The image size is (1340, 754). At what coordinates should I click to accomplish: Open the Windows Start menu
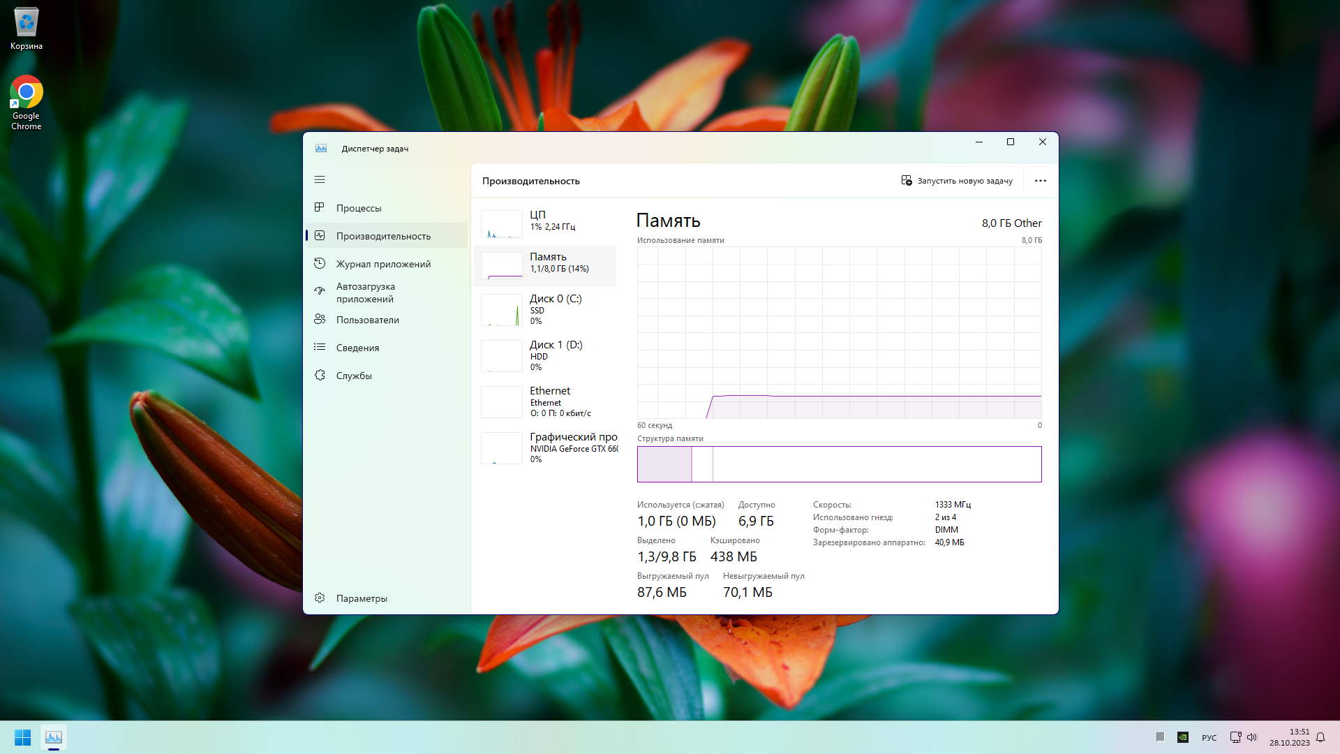(x=22, y=737)
